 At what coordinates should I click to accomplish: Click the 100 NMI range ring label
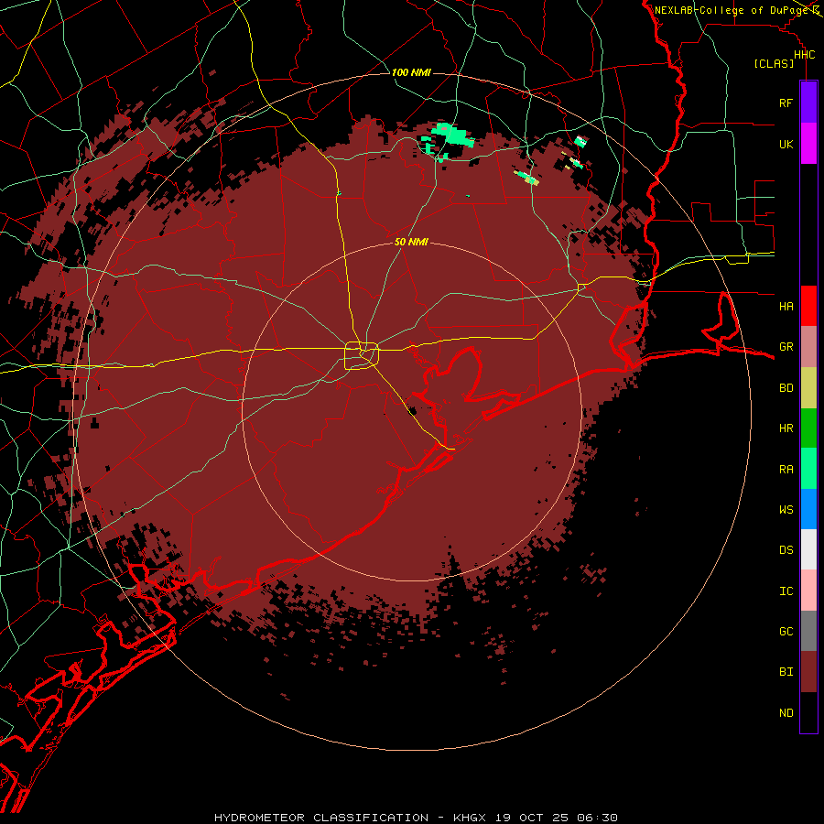(411, 72)
